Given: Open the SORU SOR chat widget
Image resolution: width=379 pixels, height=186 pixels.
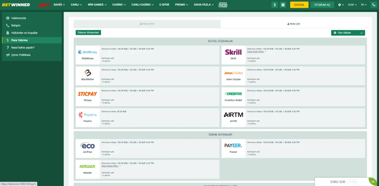Looking at the screenshot, I should [x=343, y=182].
